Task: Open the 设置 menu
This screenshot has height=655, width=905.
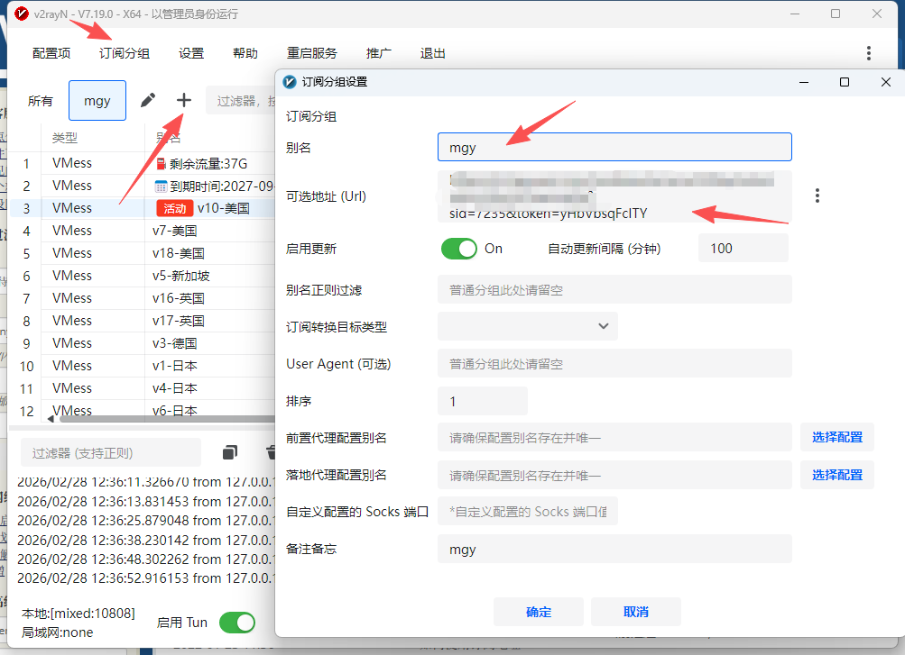Action: 191,53
